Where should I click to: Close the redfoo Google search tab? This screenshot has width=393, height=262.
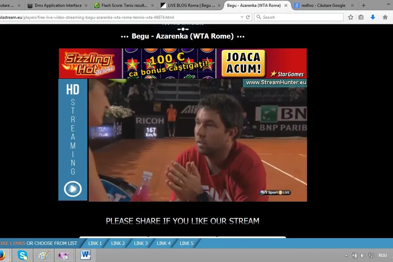[353, 6]
